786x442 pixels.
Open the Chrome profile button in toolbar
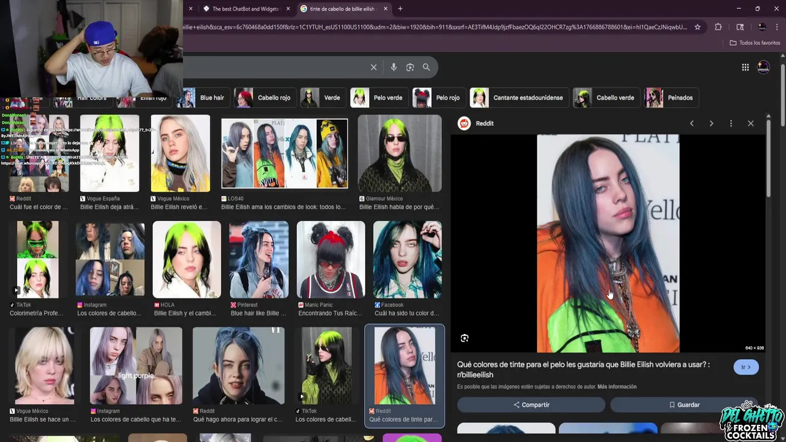click(x=761, y=27)
